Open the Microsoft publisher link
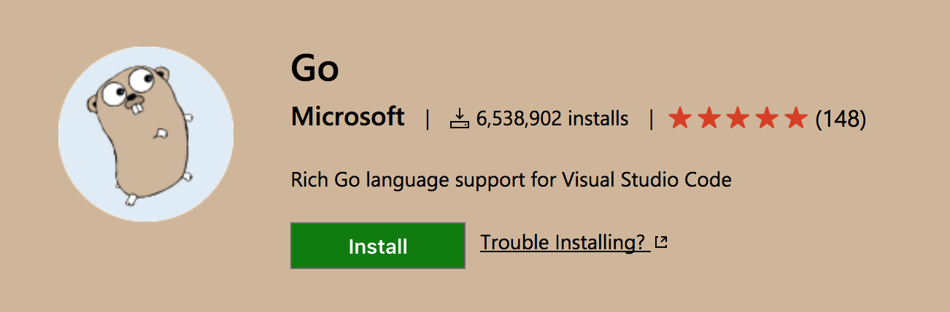Screen dimensions: 950x312 pos(347,117)
